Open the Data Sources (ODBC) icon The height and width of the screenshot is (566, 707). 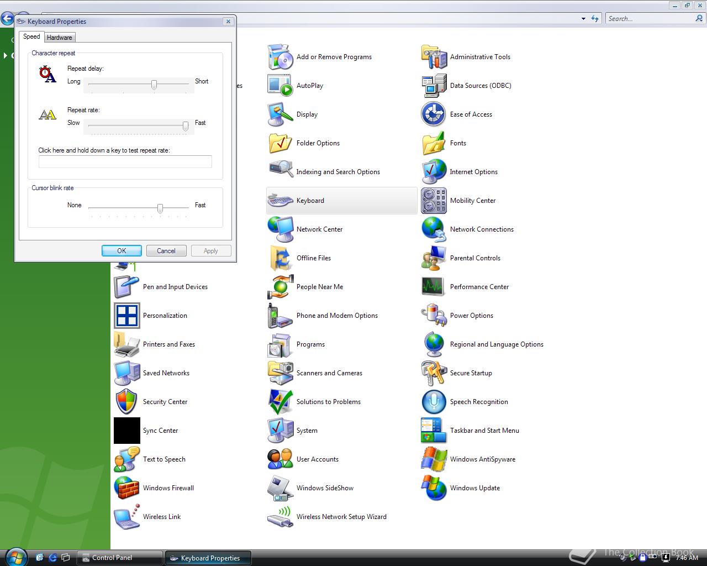434,86
